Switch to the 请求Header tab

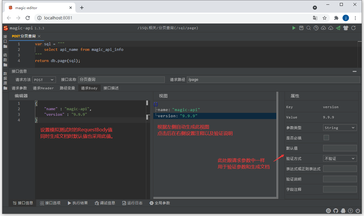point(43,88)
